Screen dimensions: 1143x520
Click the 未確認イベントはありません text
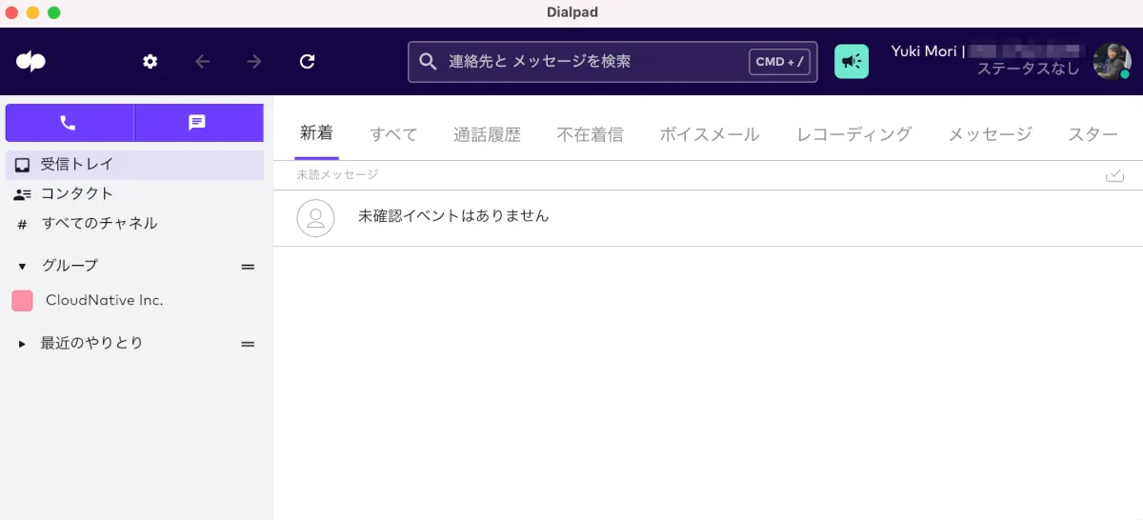click(x=453, y=216)
